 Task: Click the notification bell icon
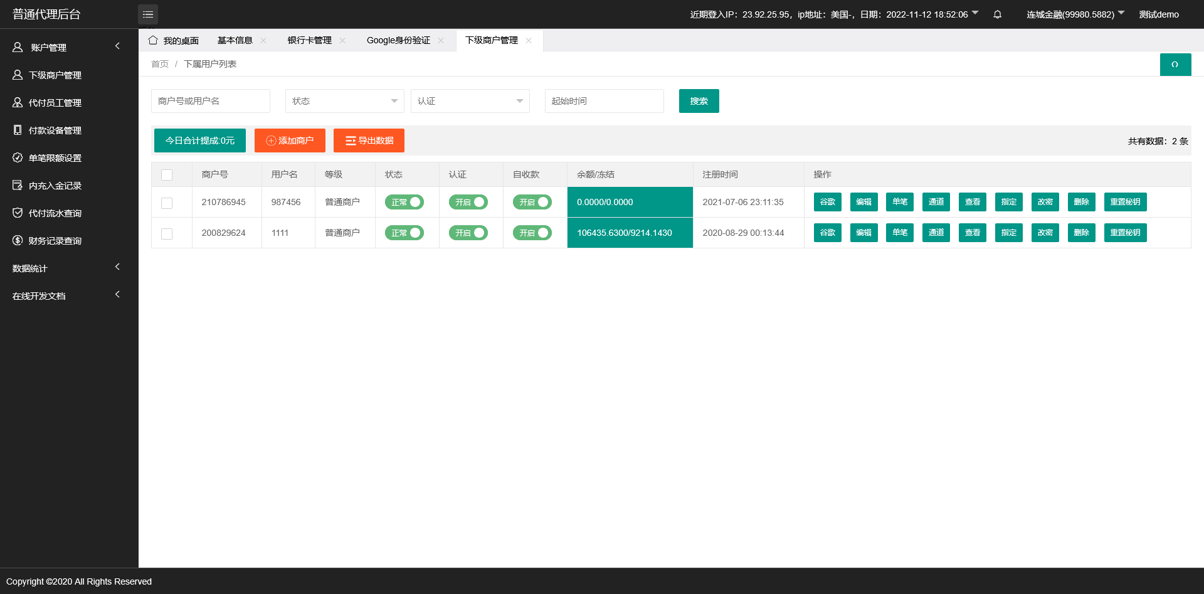[x=997, y=14]
